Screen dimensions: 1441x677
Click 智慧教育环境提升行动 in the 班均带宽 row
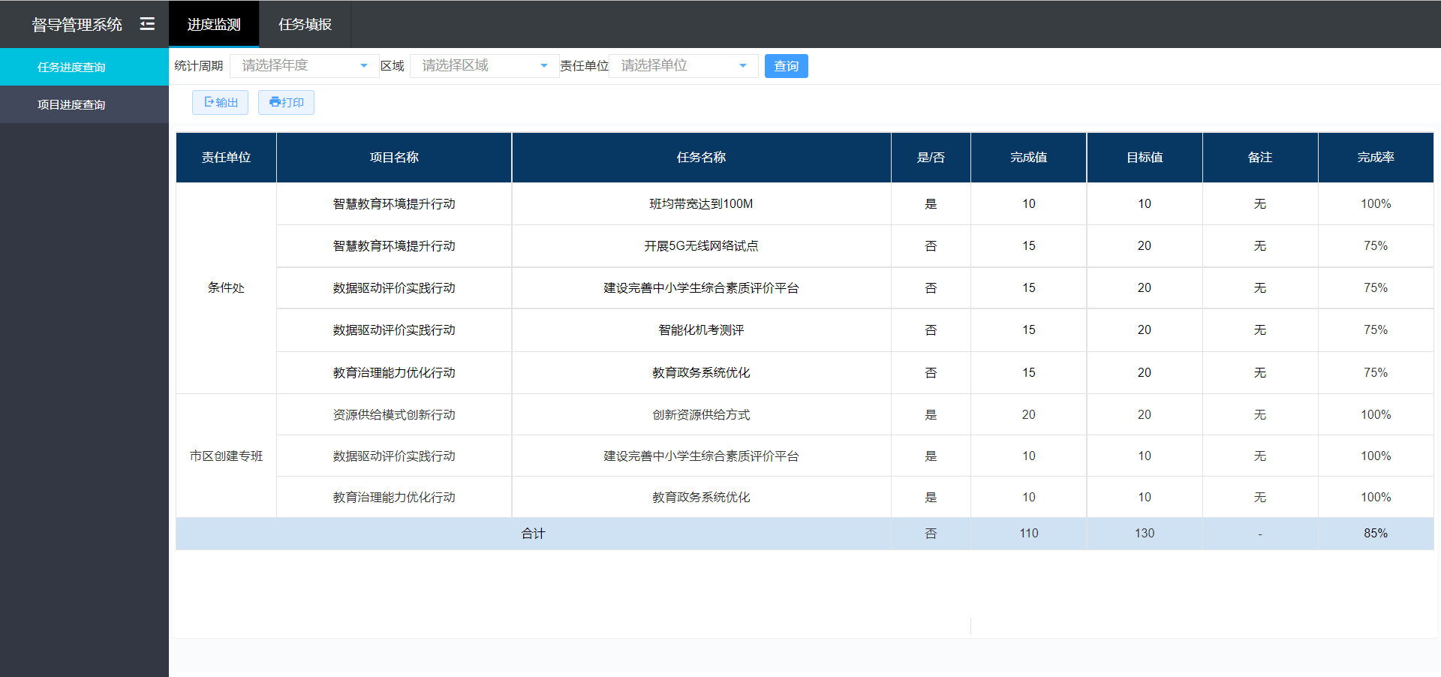tap(394, 204)
